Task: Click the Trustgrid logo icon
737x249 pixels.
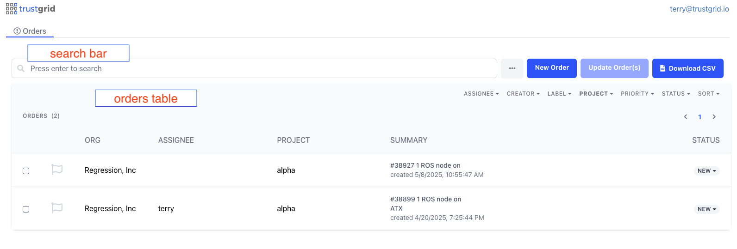Action: pyautogui.click(x=12, y=9)
